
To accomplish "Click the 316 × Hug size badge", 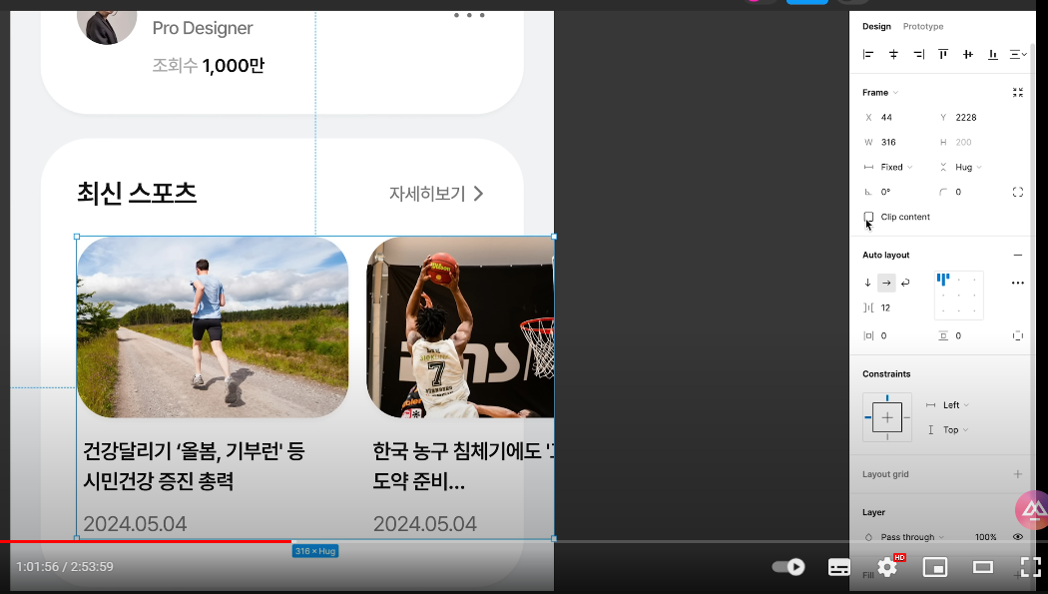I will tap(314, 551).
